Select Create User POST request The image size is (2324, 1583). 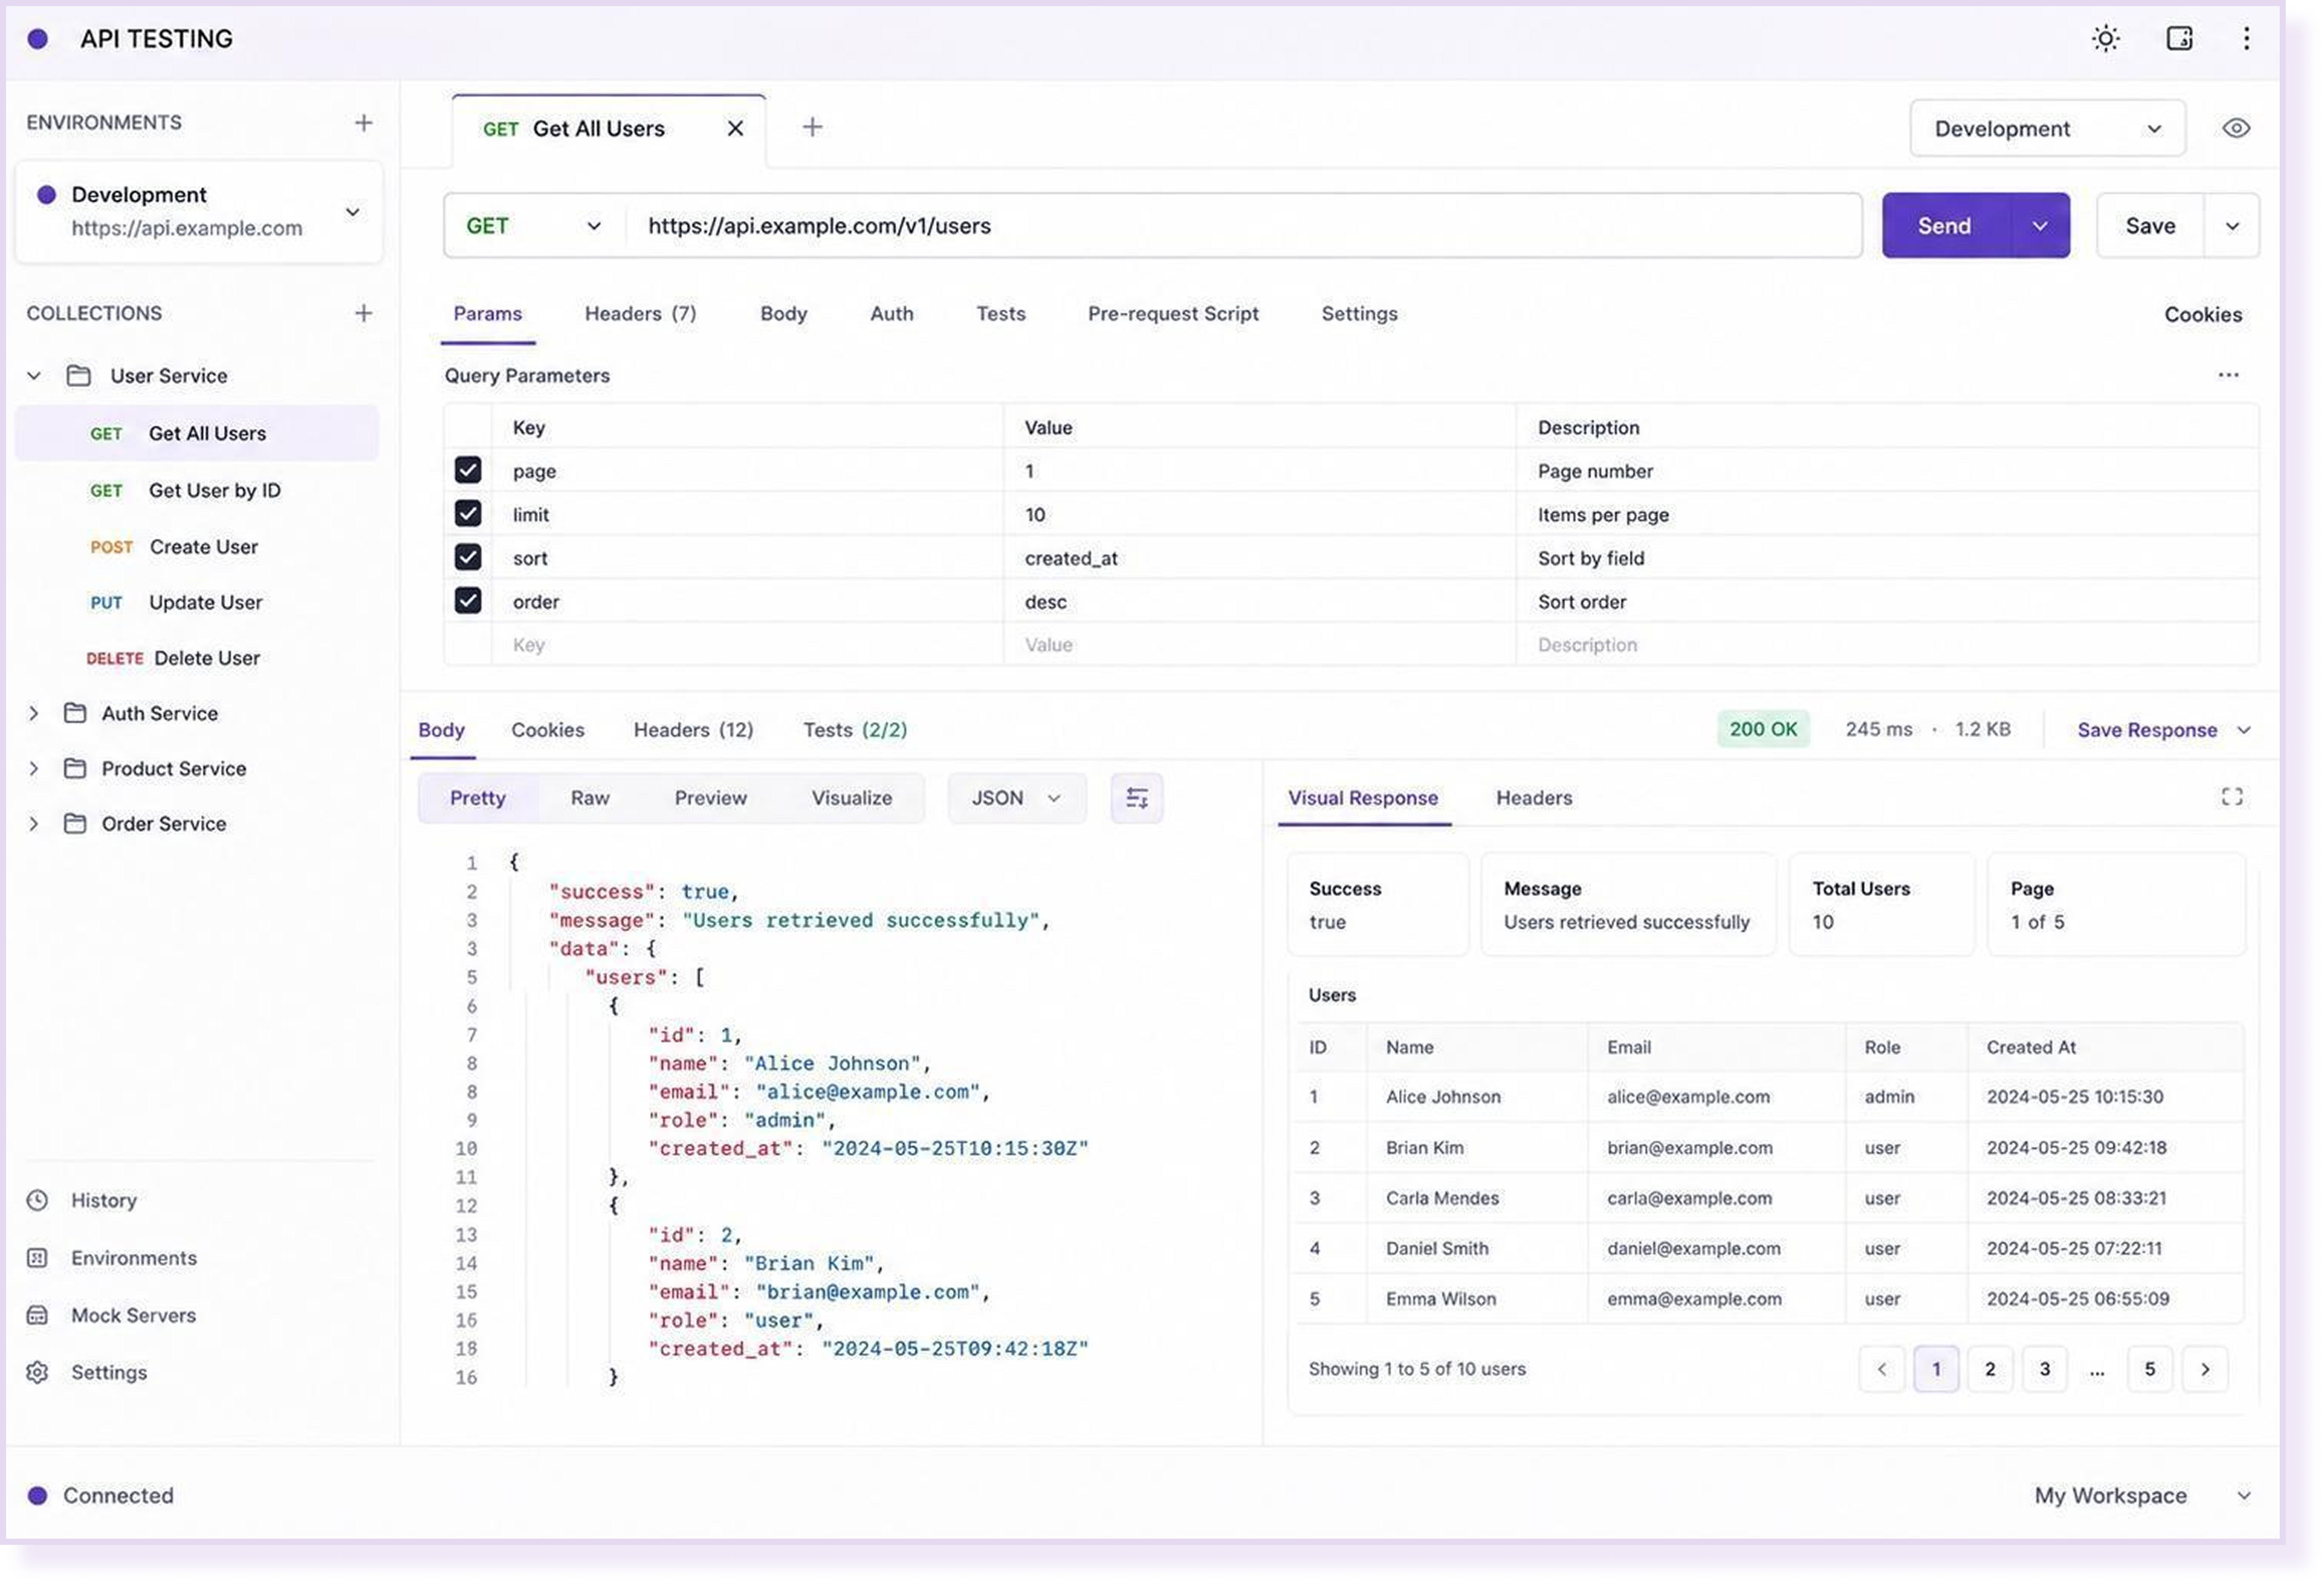point(197,547)
